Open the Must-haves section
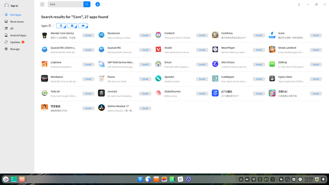The height and width of the screenshot is (185, 329). click(x=17, y=22)
